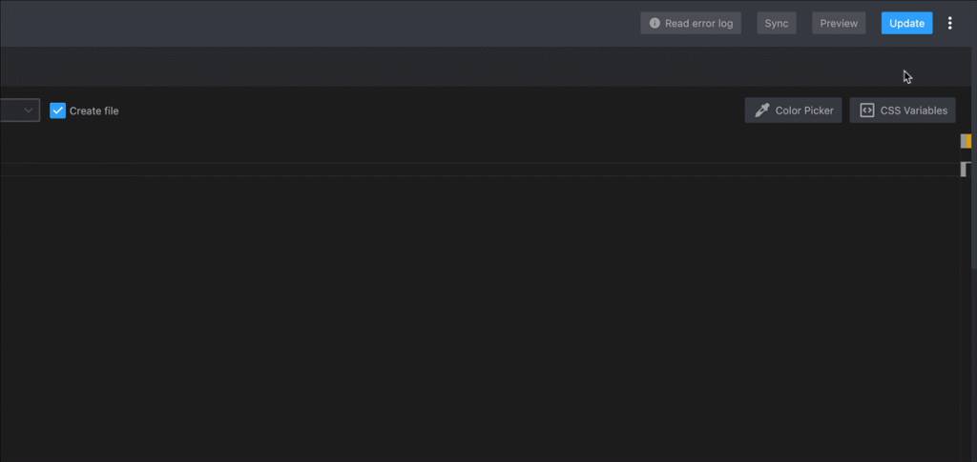Place cursor in the empty code editor area

coord(480,317)
